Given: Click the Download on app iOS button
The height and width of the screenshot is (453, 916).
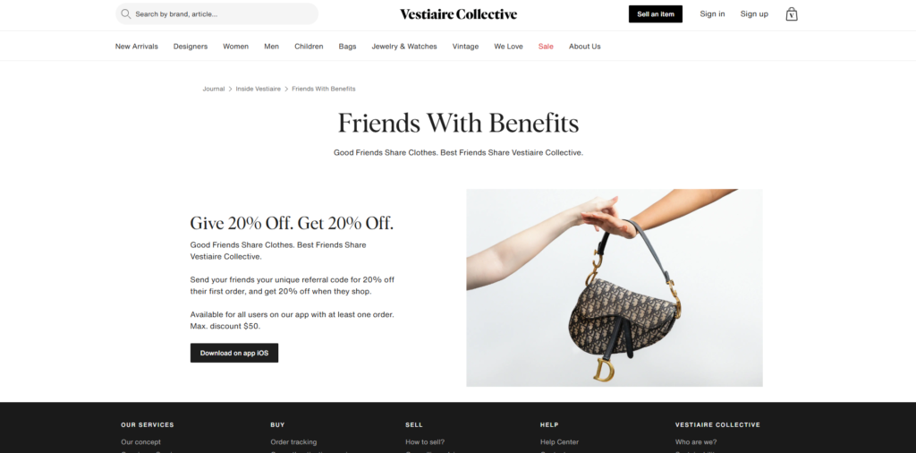Looking at the screenshot, I should tap(234, 353).
